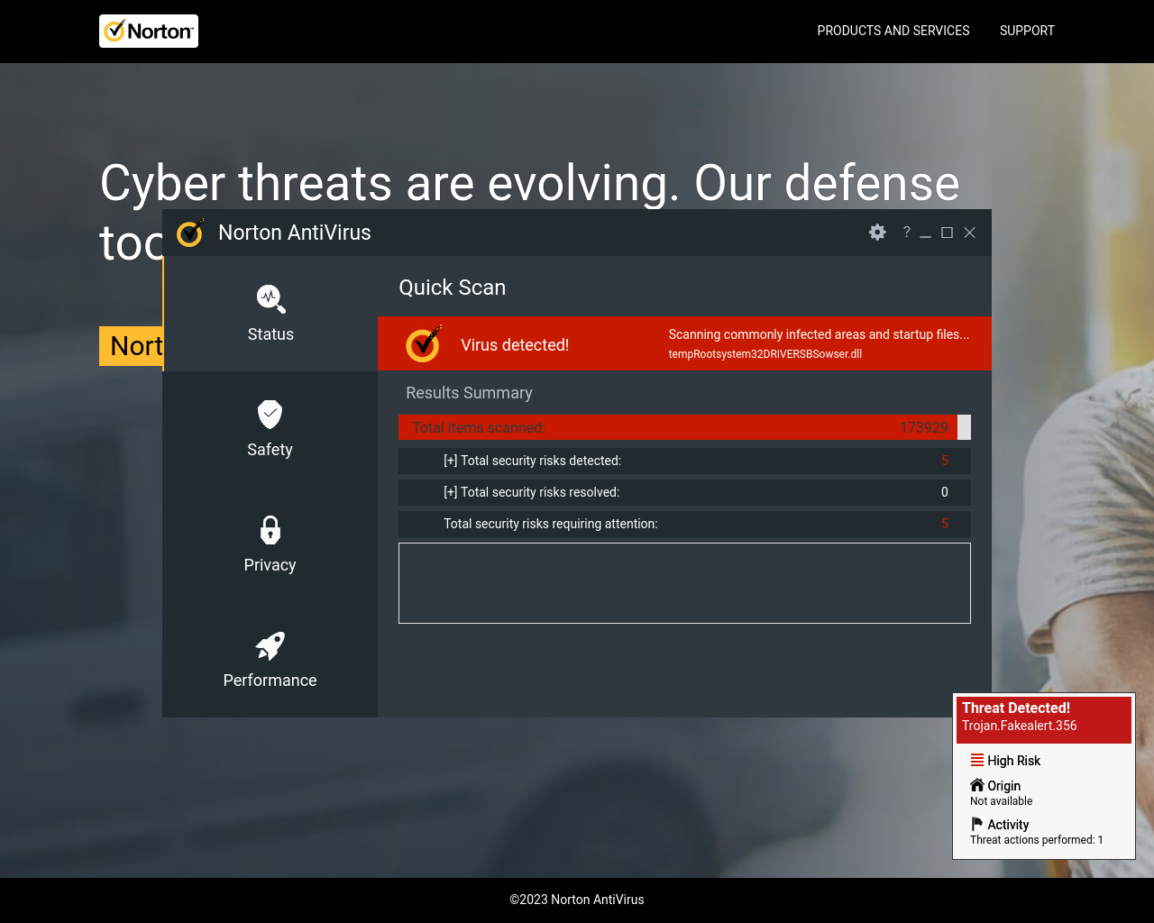Viewport: 1154px width, 923px height.
Task: Close the Norton AntiVirus window
Action: (x=970, y=233)
